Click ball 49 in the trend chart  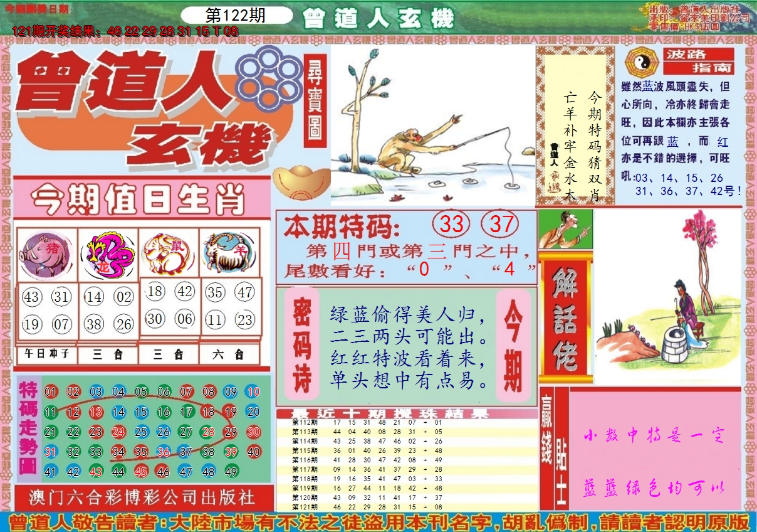coord(231,472)
